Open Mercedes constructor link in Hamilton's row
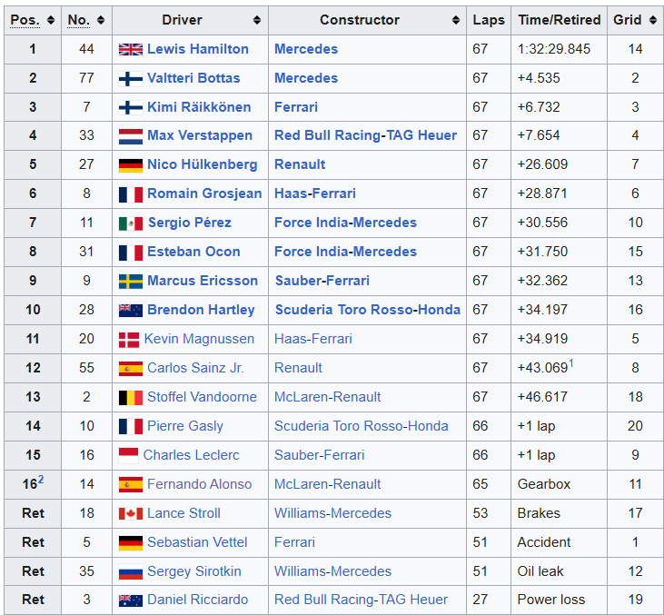Screen dimensions: 664x615 [x=306, y=49]
